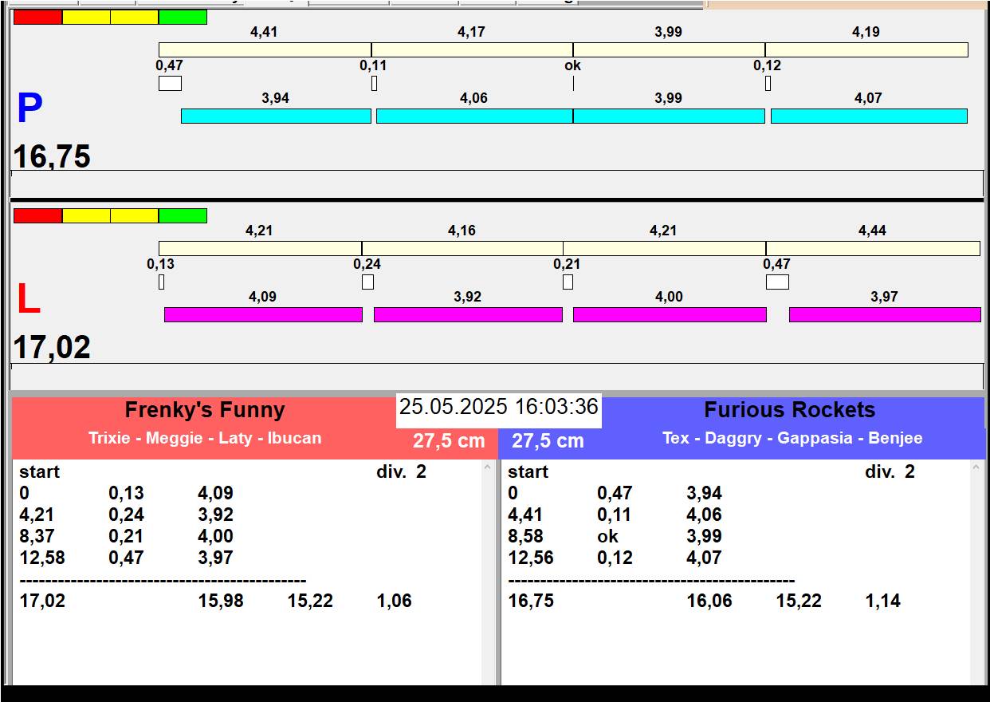Click the red 27,5 cm jump height

[x=449, y=441]
